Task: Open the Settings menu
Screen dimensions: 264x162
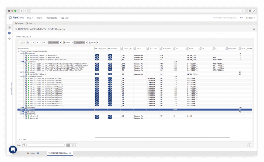Action: 250,18
